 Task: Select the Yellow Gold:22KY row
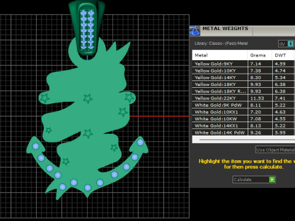[243, 98]
